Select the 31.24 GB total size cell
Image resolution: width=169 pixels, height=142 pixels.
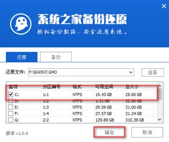[x=134, y=114]
